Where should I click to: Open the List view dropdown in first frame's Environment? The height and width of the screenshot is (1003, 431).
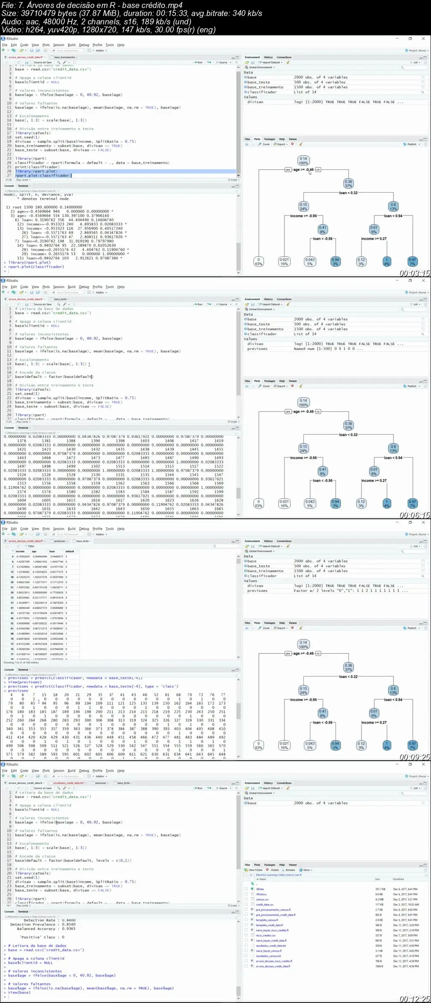click(x=415, y=62)
